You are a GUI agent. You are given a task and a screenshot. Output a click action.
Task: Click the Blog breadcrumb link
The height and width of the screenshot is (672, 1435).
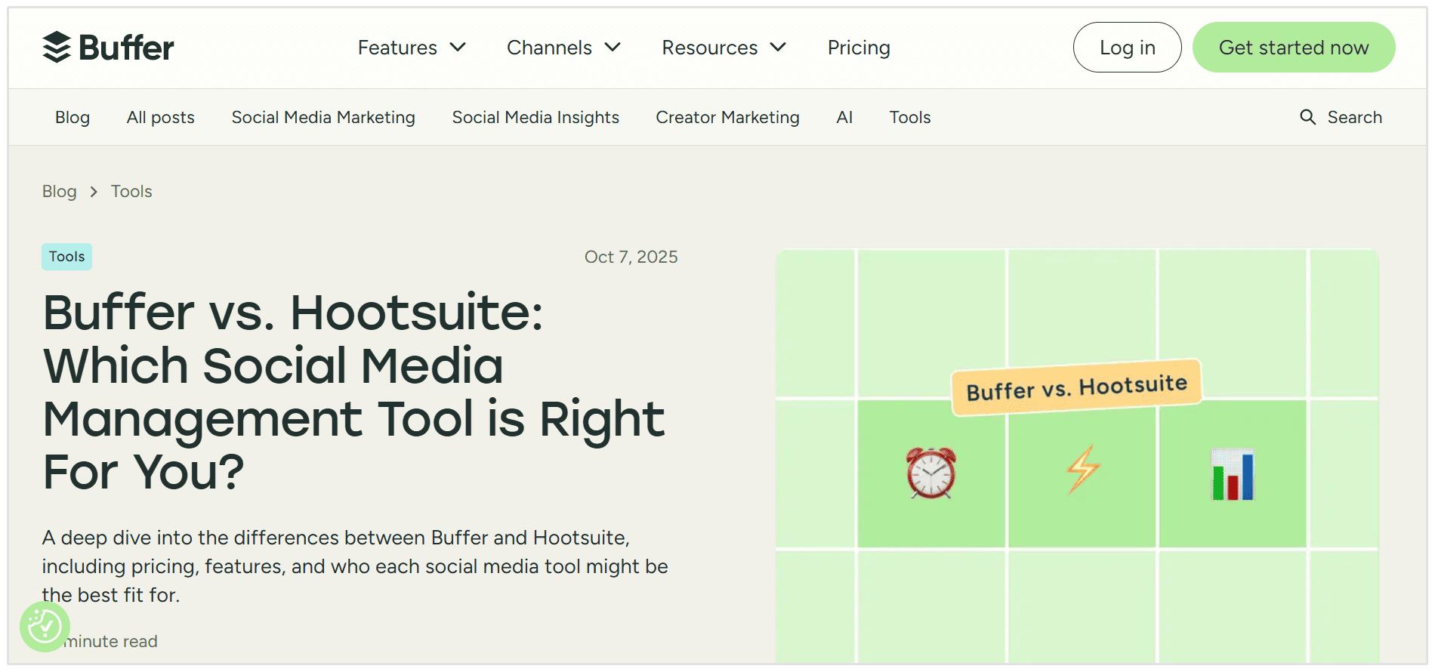(x=59, y=192)
